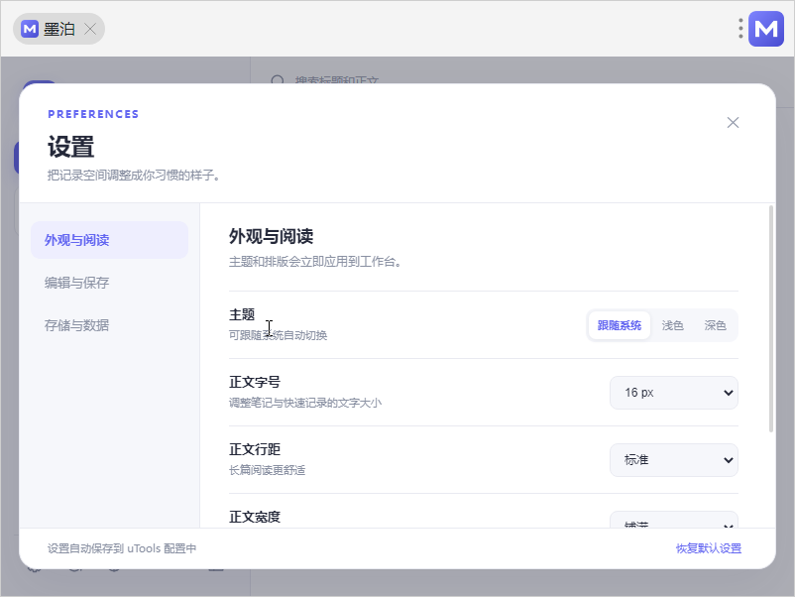Open the three-dot menu beside 墨泊 logo
Viewport: 795px width, 597px height.
point(740,29)
